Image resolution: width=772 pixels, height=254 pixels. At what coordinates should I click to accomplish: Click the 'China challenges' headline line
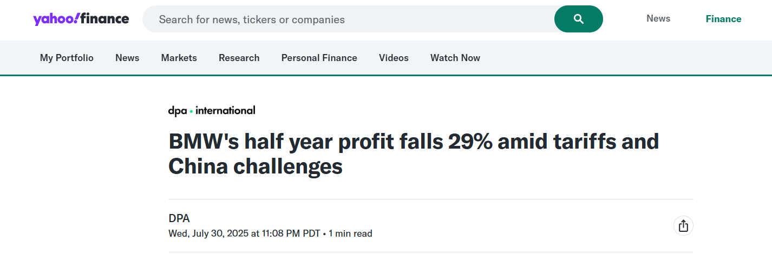pyautogui.click(x=256, y=166)
